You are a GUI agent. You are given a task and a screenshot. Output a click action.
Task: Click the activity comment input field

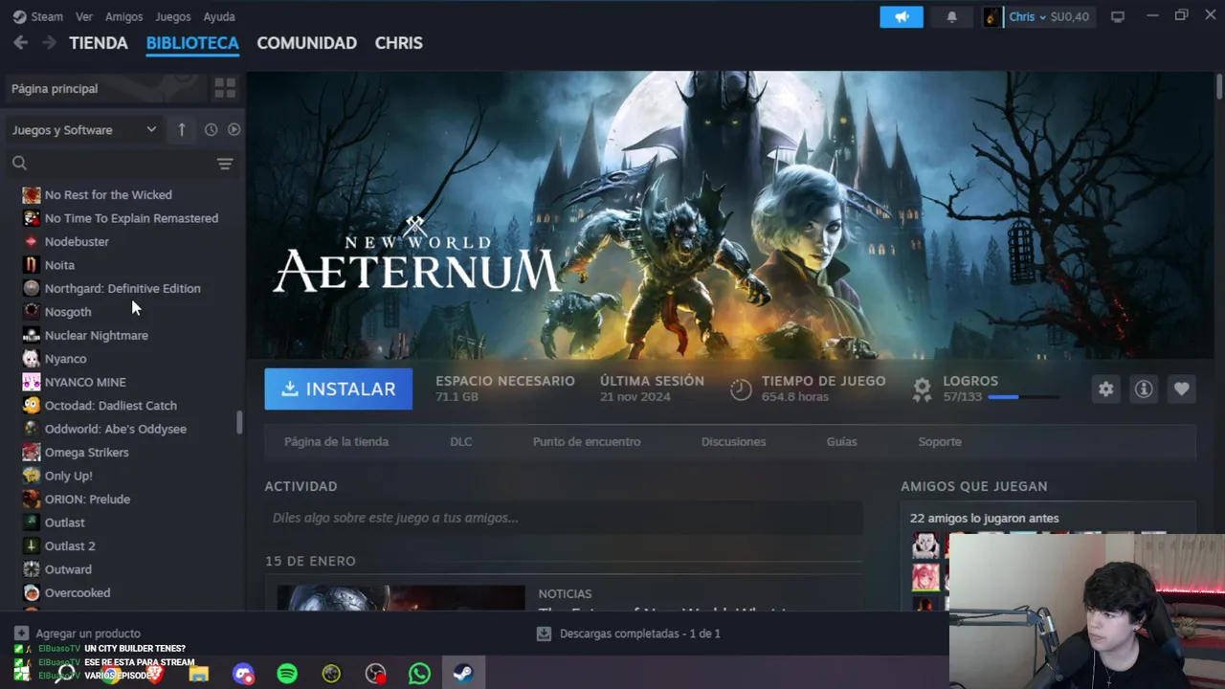564,518
